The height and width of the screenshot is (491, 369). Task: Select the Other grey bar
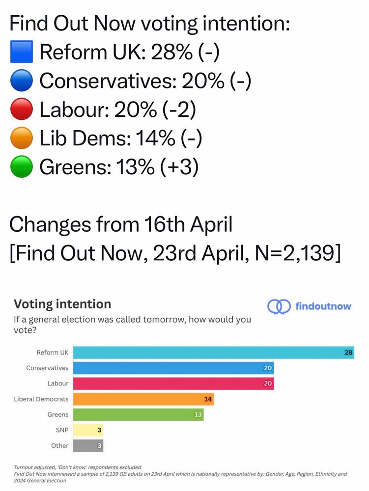click(88, 446)
